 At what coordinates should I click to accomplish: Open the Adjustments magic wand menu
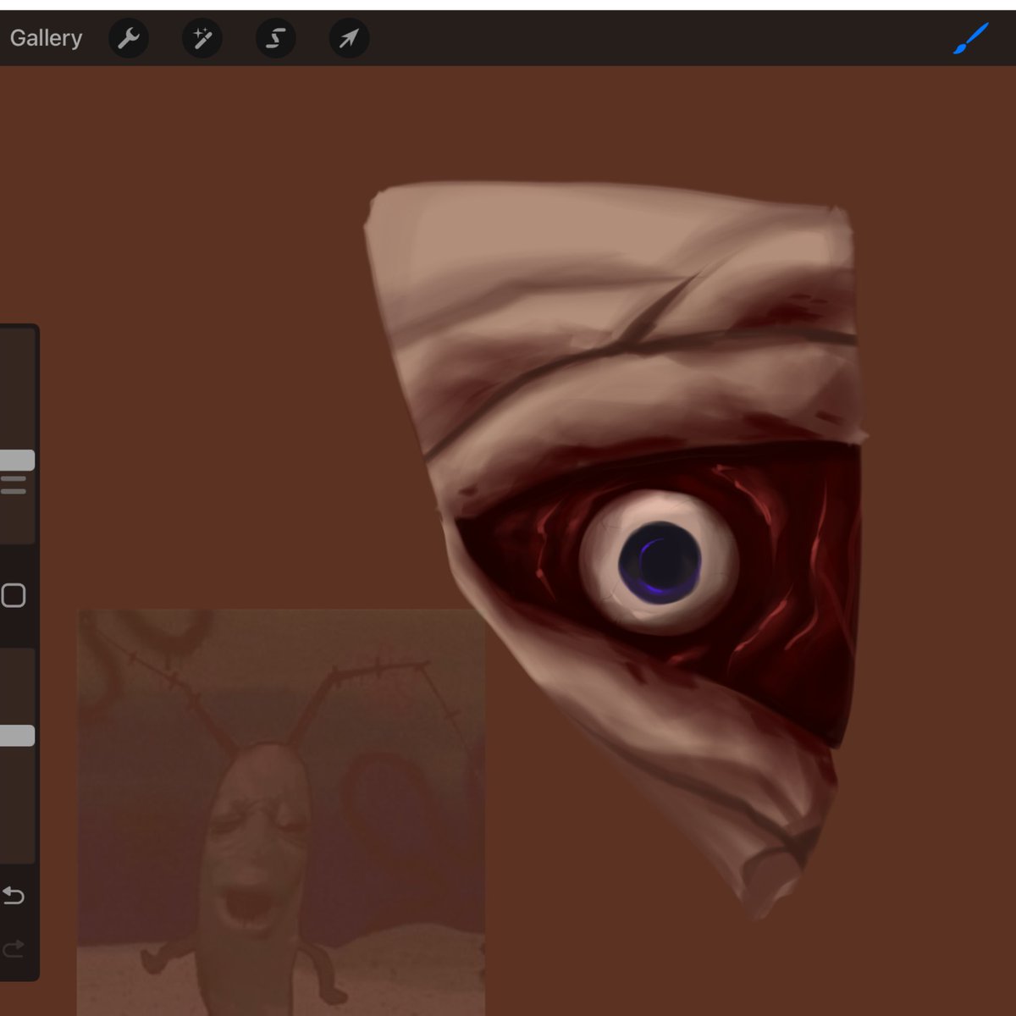202,38
